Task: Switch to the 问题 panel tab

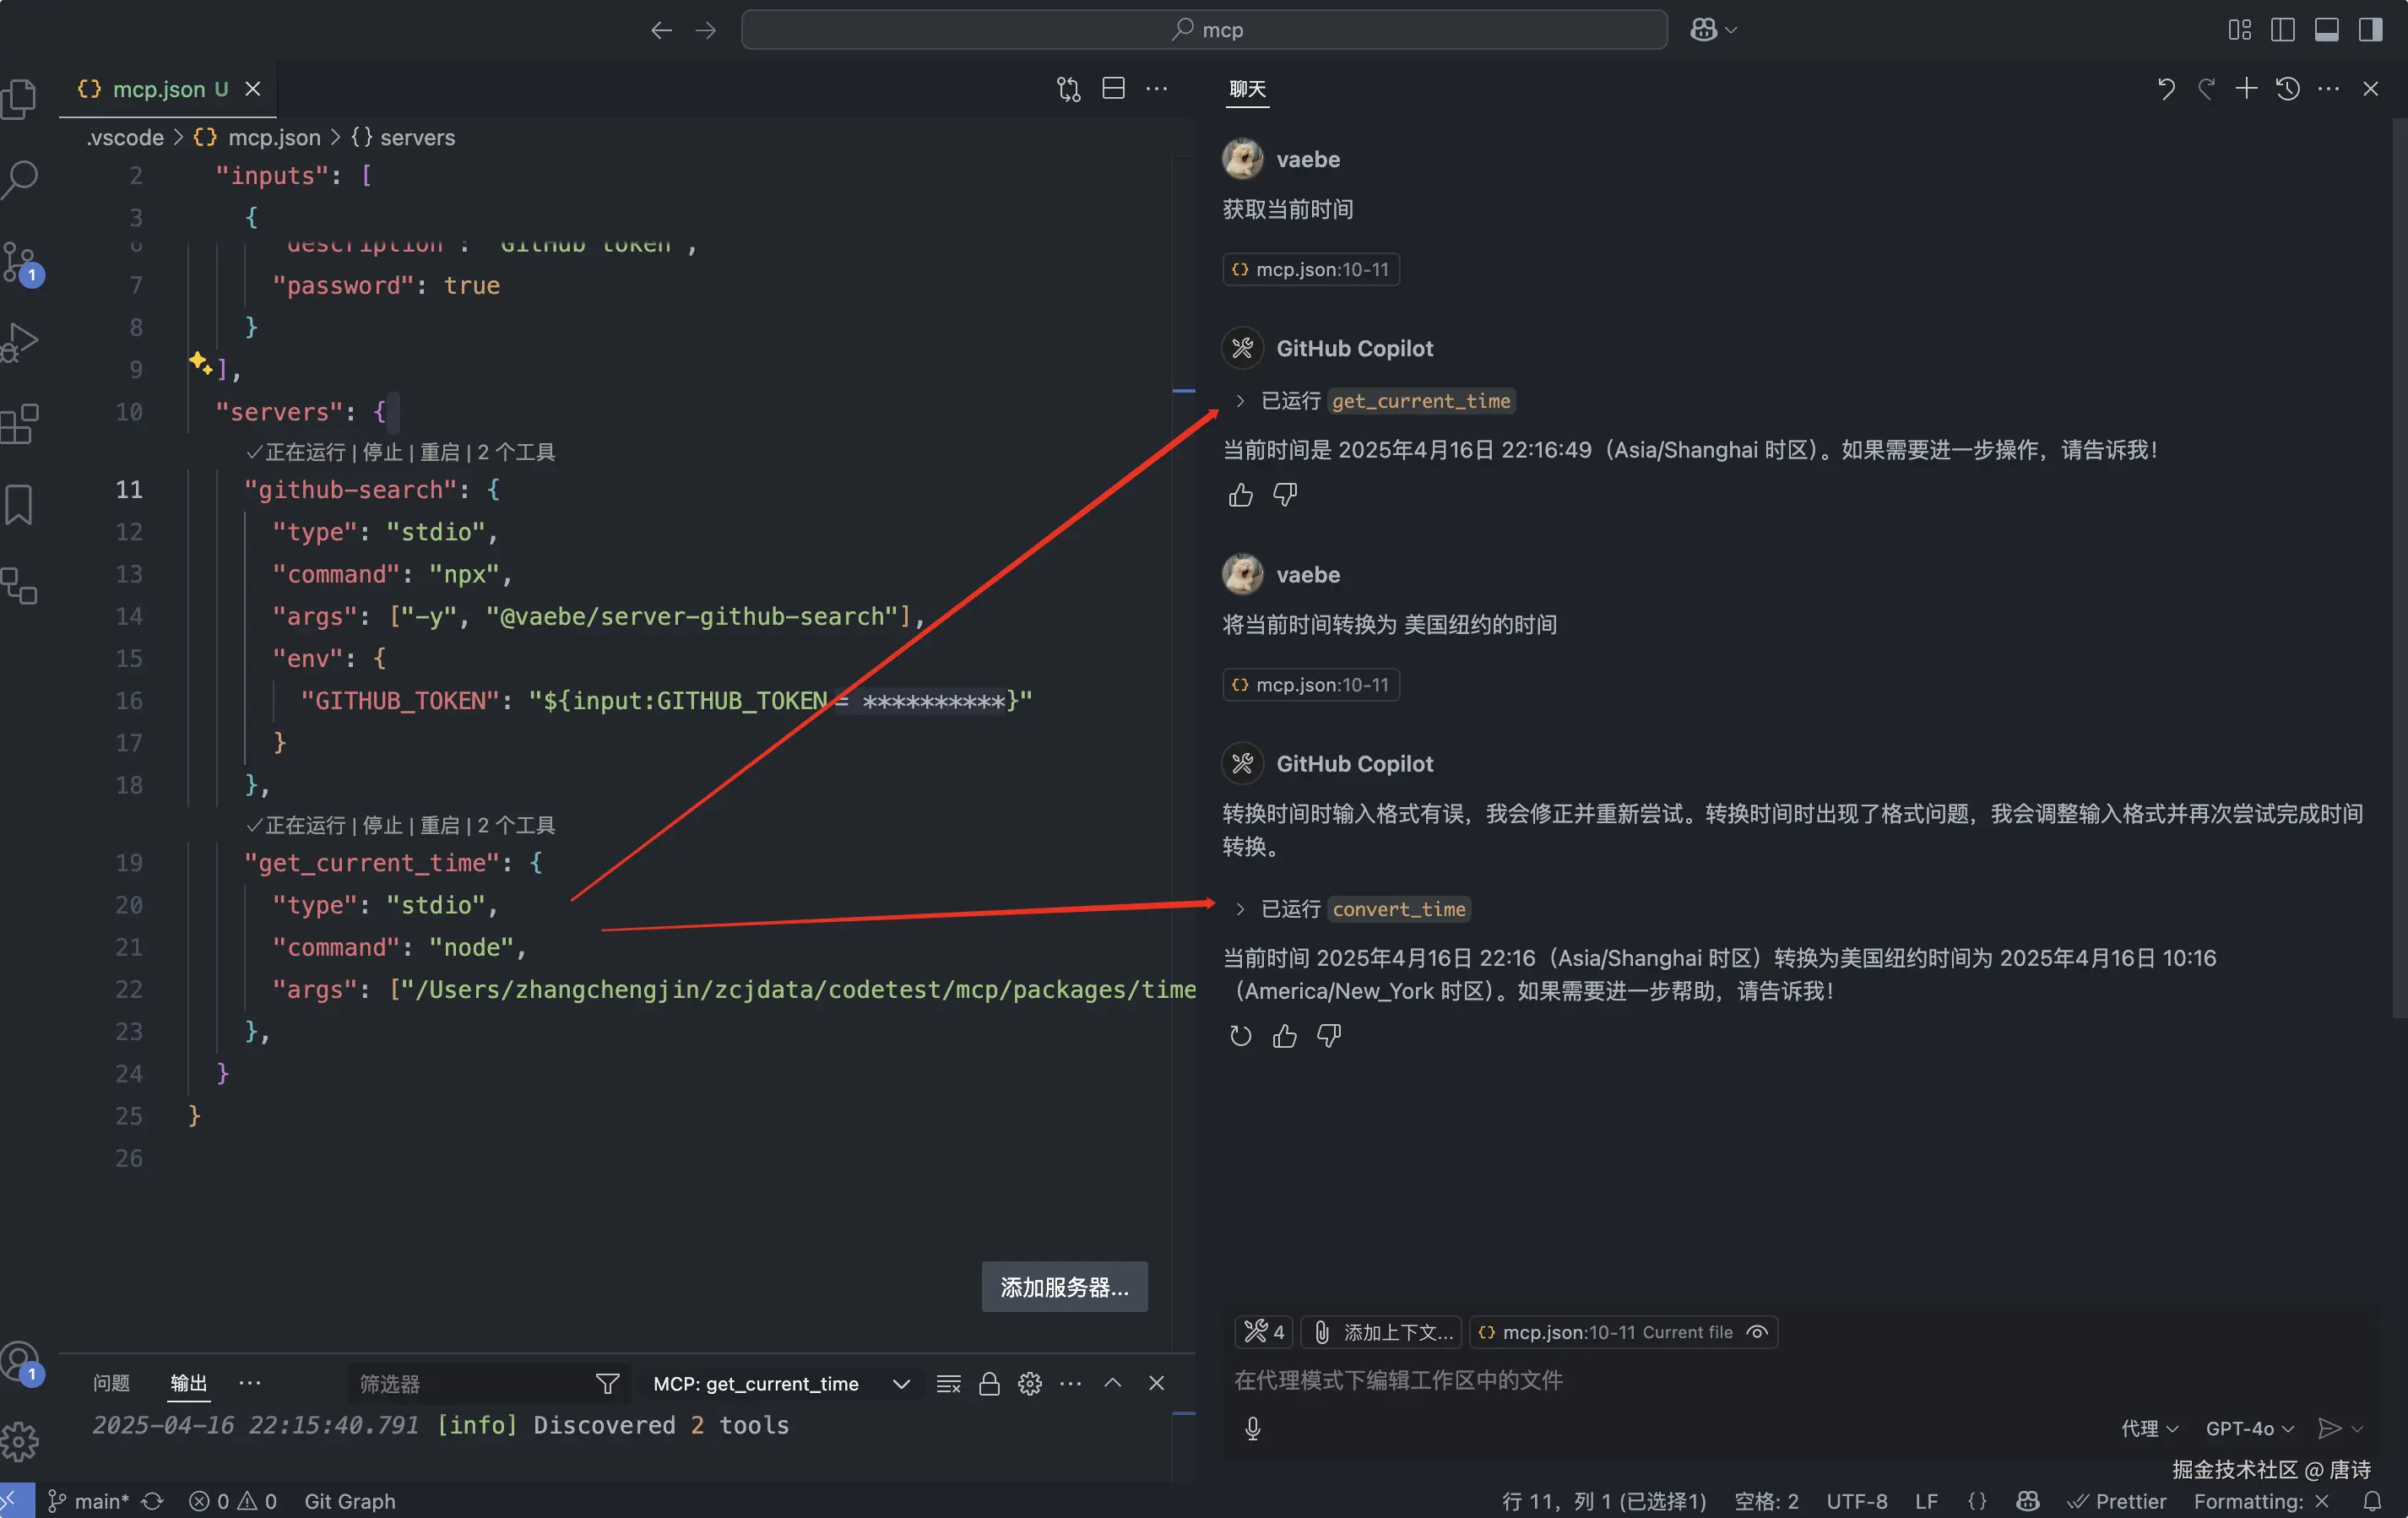Action: tap(111, 1383)
